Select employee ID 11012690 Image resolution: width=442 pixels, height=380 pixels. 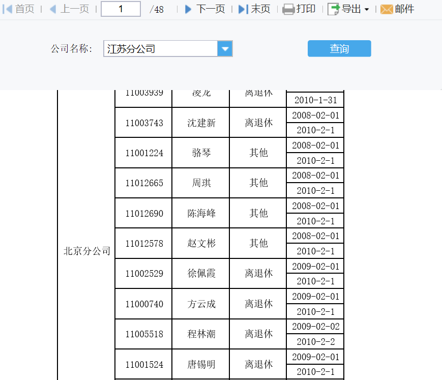pos(144,213)
